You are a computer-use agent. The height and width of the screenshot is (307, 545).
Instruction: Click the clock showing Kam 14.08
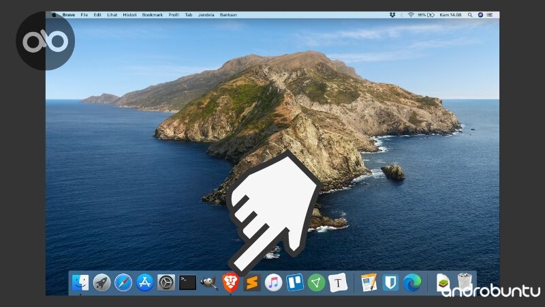click(450, 15)
